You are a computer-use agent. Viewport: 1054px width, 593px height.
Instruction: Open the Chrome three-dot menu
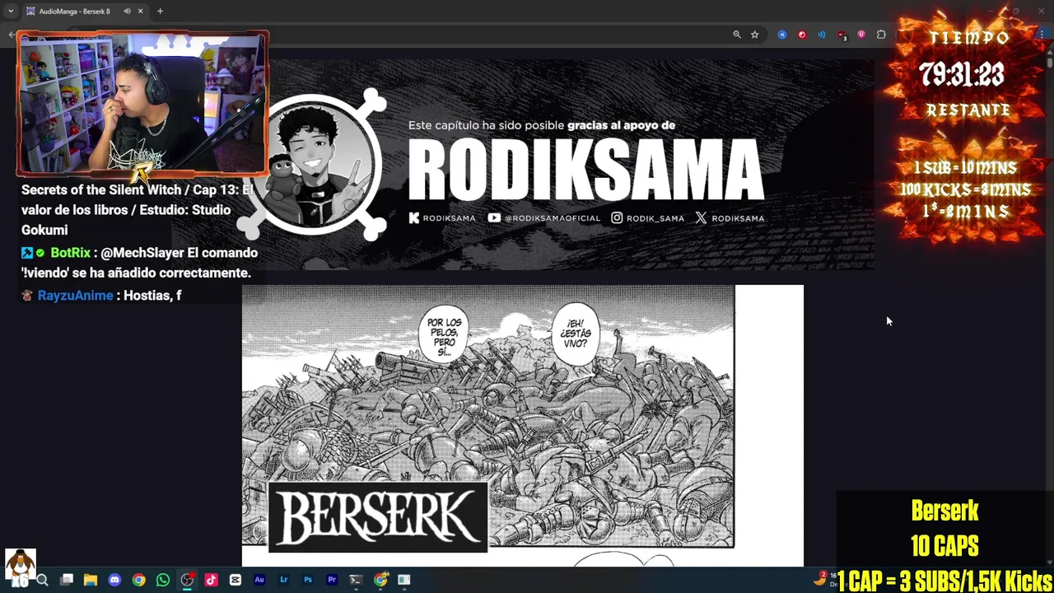pyautogui.click(x=1042, y=35)
